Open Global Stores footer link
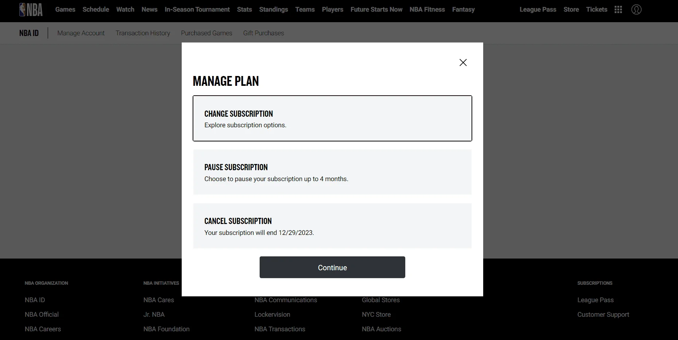678x340 pixels. 381,300
